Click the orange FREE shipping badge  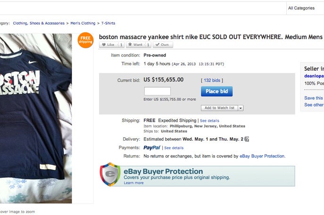coord(86,40)
